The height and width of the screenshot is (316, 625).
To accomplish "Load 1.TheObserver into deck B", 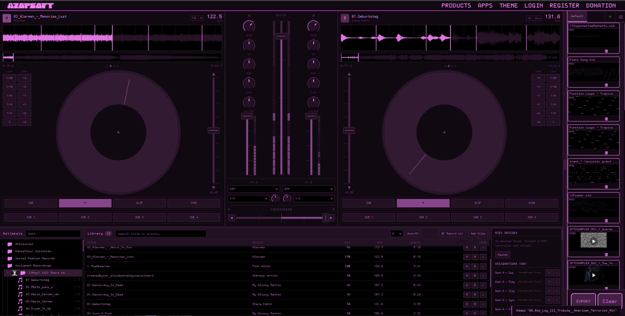I will 475,266.
